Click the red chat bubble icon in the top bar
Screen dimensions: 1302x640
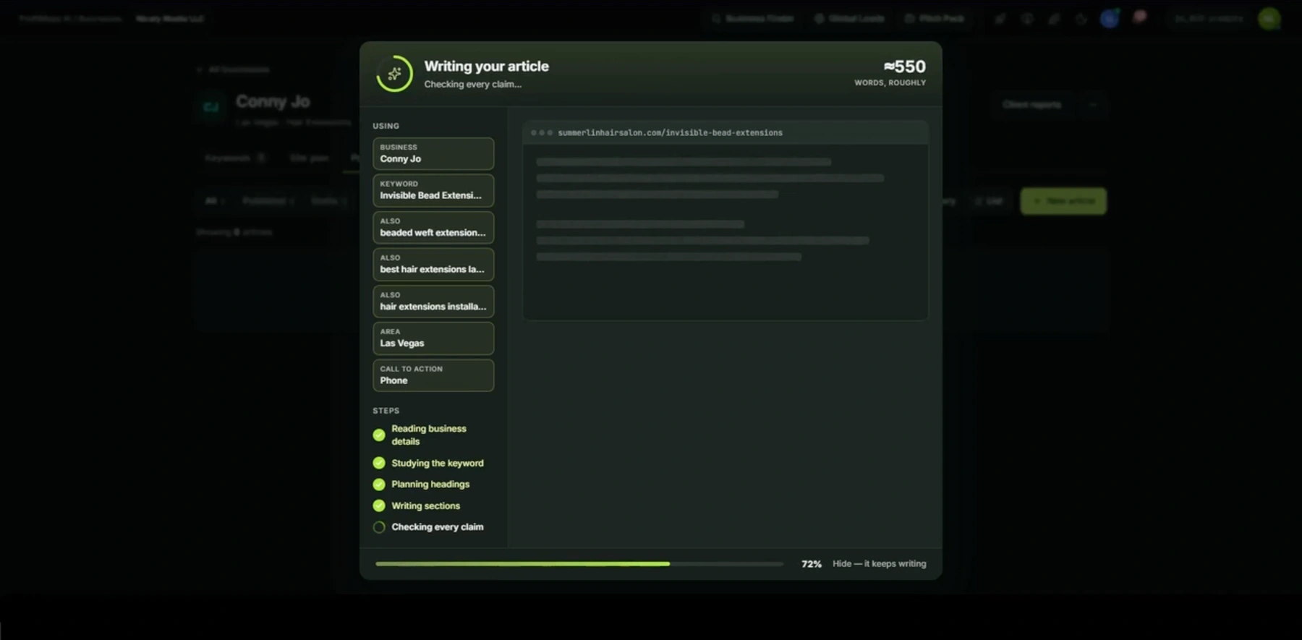(x=1140, y=17)
